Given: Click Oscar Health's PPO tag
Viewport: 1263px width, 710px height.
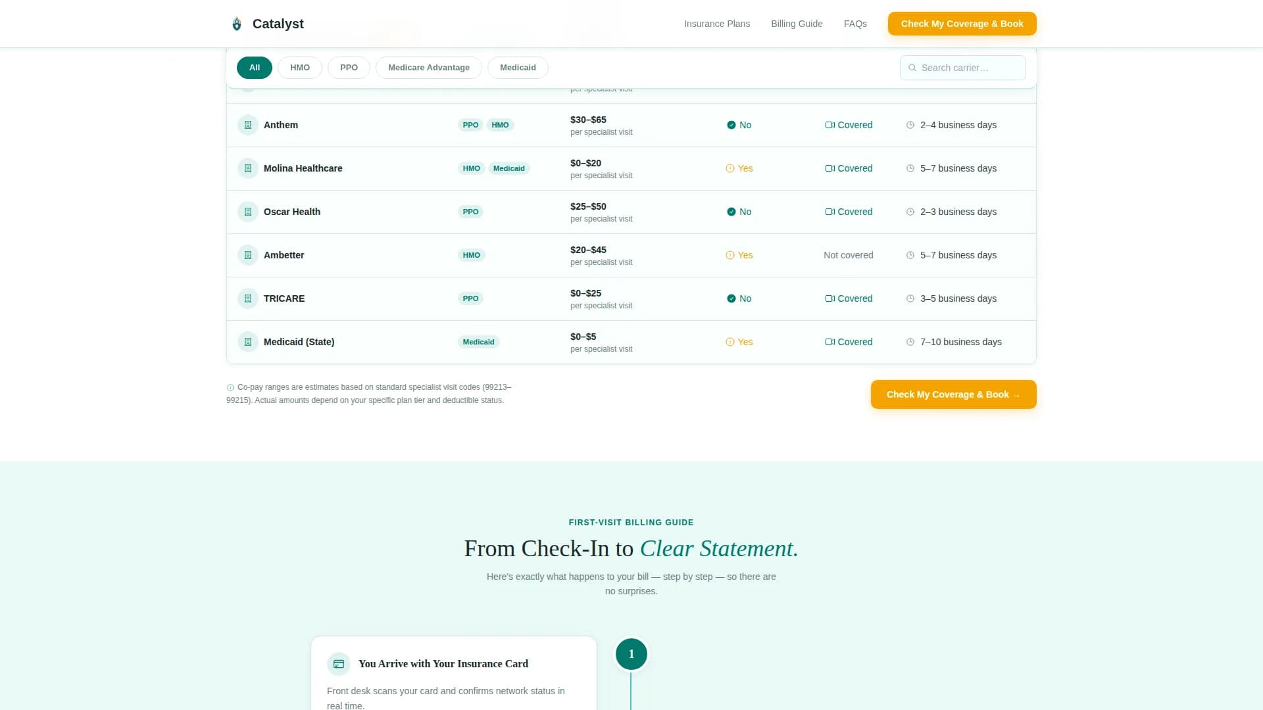Looking at the screenshot, I should (x=470, y=212).
